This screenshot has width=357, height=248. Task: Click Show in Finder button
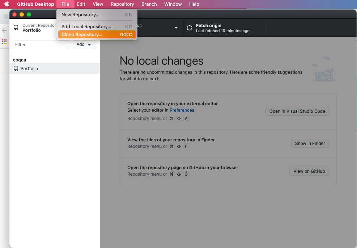click(x=310, y=143)
